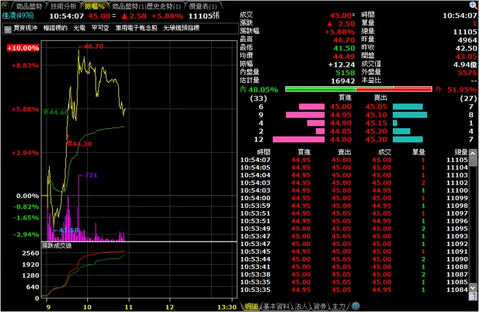Click the tick list scrollbar up arrow
479x312 pixels.
click(473, 153)
